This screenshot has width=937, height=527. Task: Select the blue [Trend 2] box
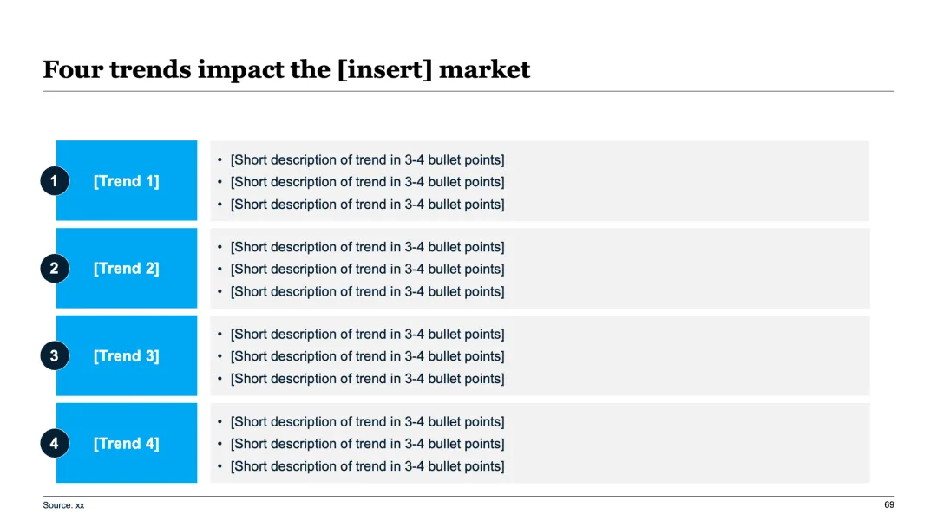[127, 269]
